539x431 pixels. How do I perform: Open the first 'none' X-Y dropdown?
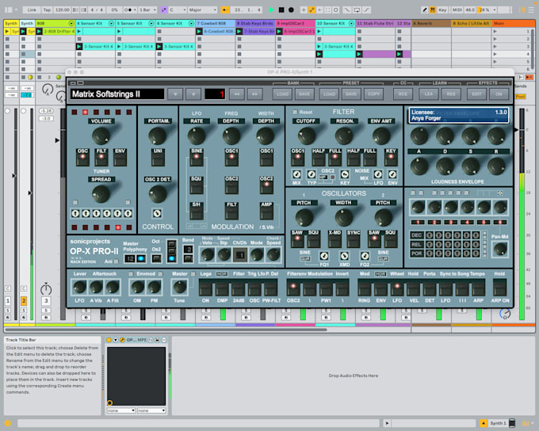120,410
